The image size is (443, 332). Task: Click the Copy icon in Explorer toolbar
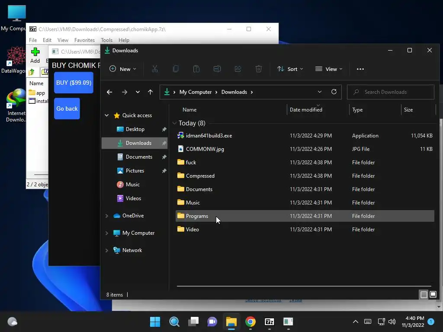(x=176, y=69)
